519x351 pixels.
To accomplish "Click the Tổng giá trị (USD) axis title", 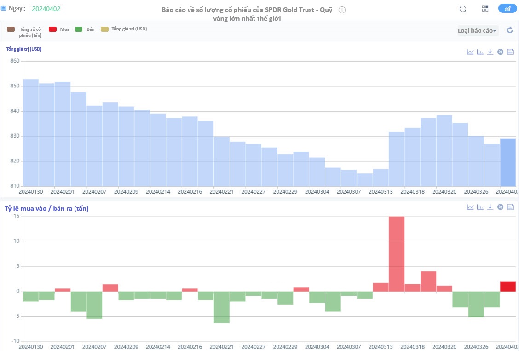I will pyautogui.click(x=24, y=49).
